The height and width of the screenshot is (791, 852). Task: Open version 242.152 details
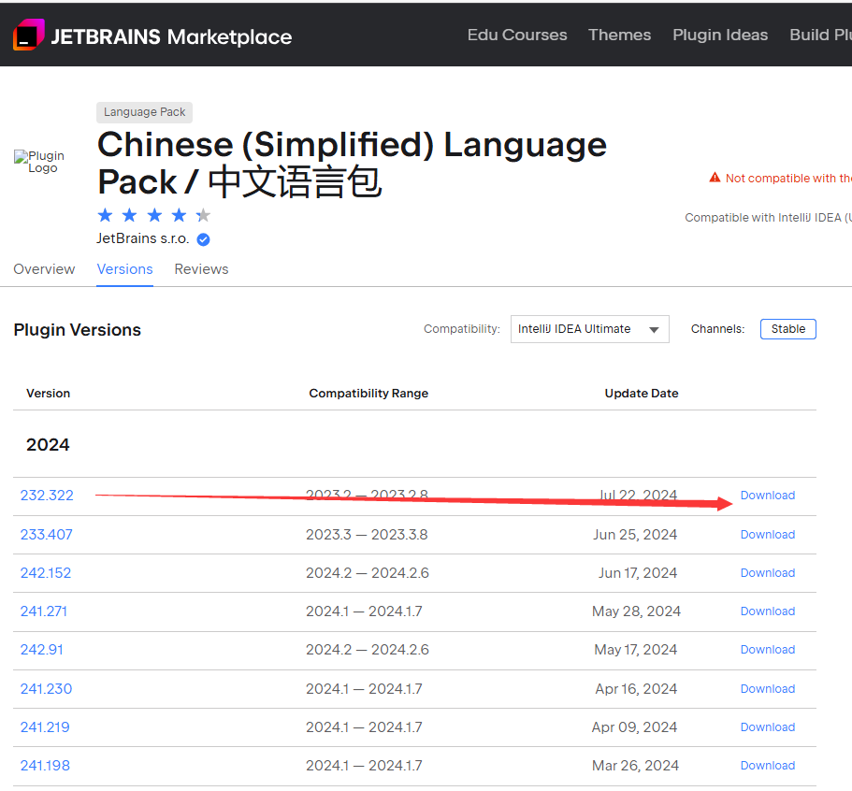46,573
